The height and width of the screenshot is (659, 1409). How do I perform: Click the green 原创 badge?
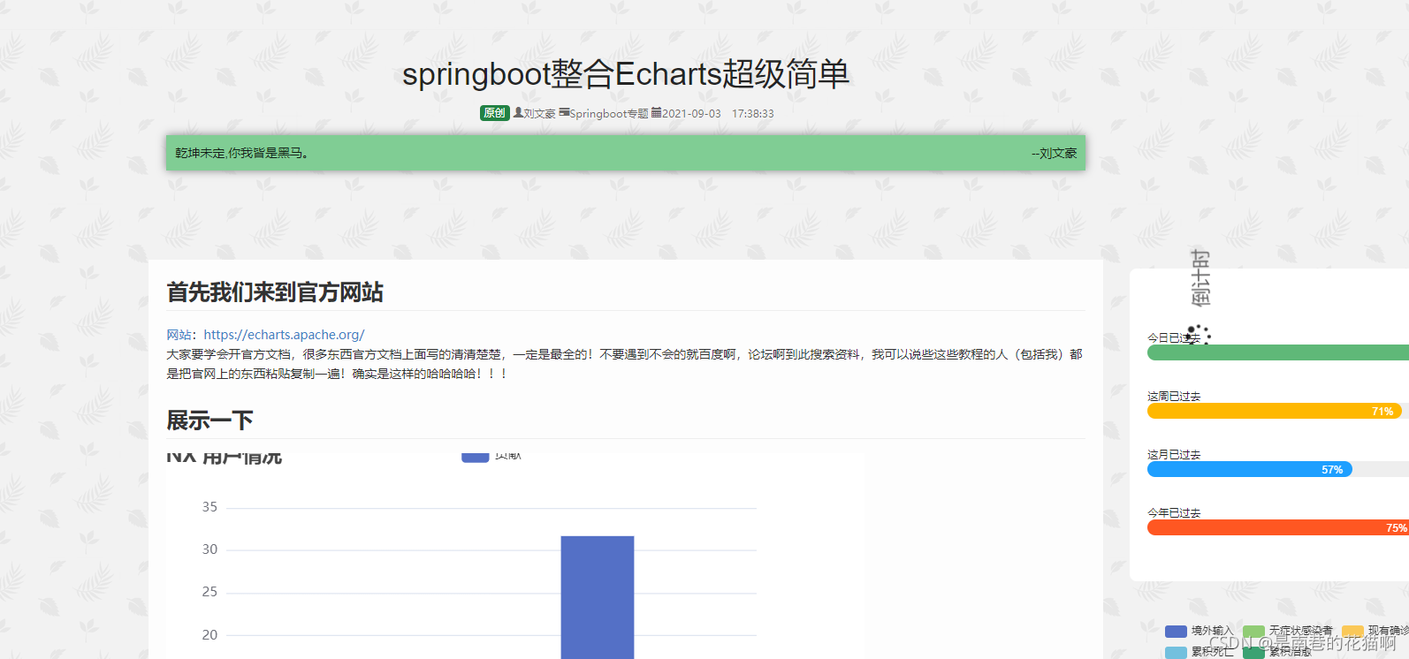[x=494, y=113]
